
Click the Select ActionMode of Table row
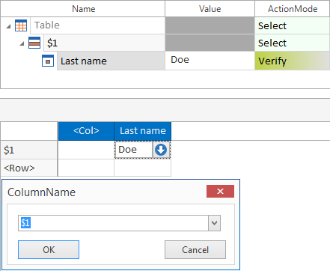[x=292, y=25]
